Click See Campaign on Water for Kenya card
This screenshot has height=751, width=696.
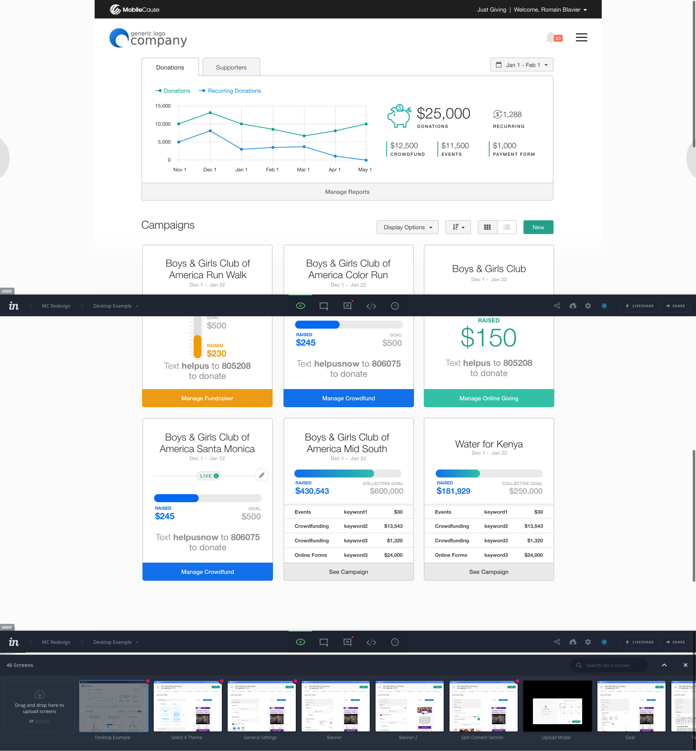click(x=489, y=571)
